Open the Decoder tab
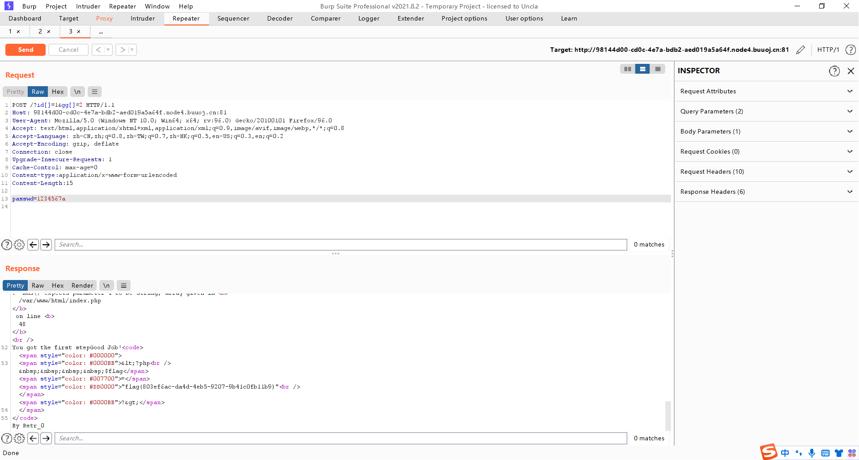Image resolution: width=859 pixels, height=460 pixels. click(280, 18)
